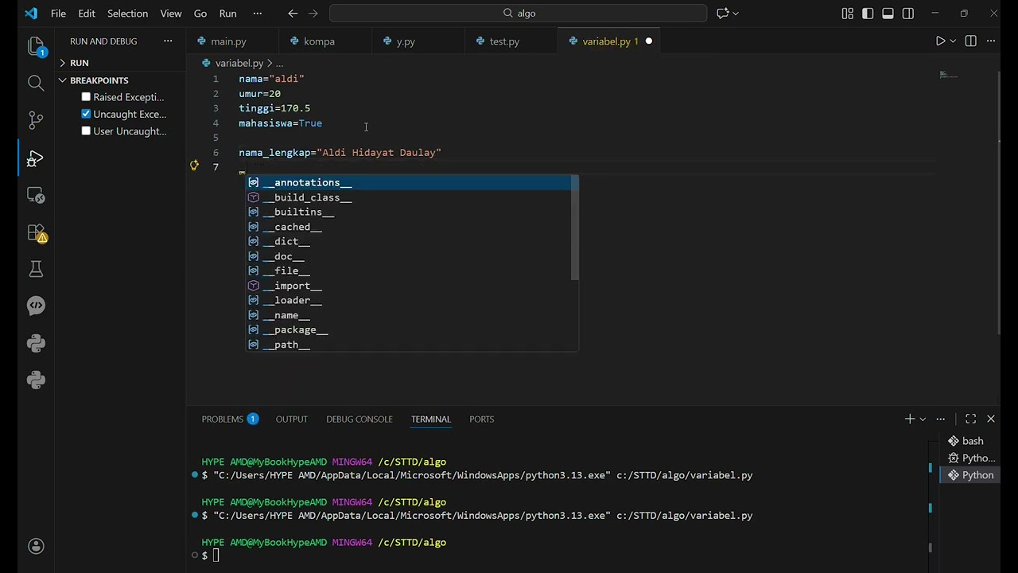Toggle the primary side bar layout icon
1018x573 pixels.
[868, 14]
